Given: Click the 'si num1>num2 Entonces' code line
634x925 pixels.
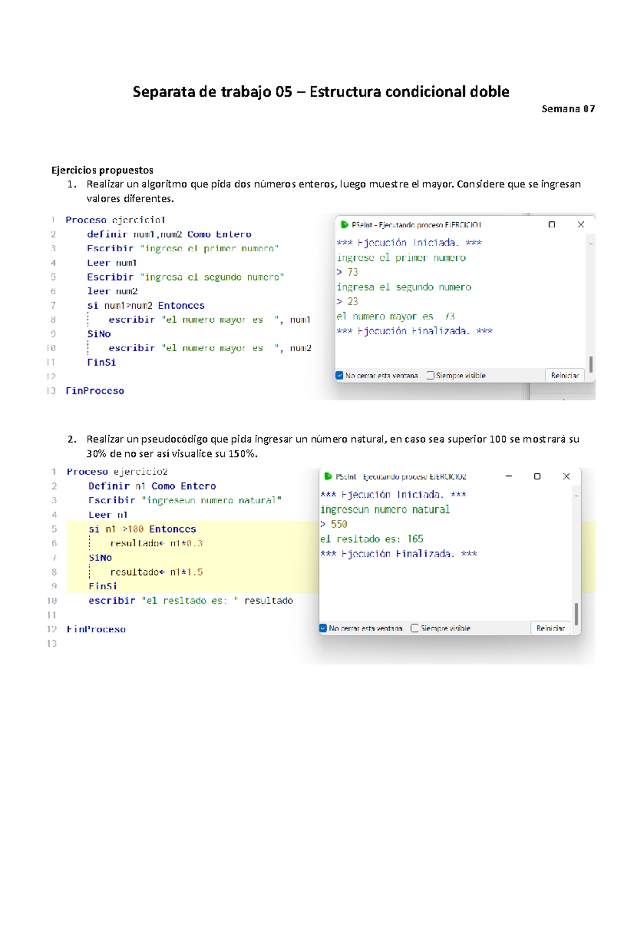Looking at the screenshot, I should [146, 306].
